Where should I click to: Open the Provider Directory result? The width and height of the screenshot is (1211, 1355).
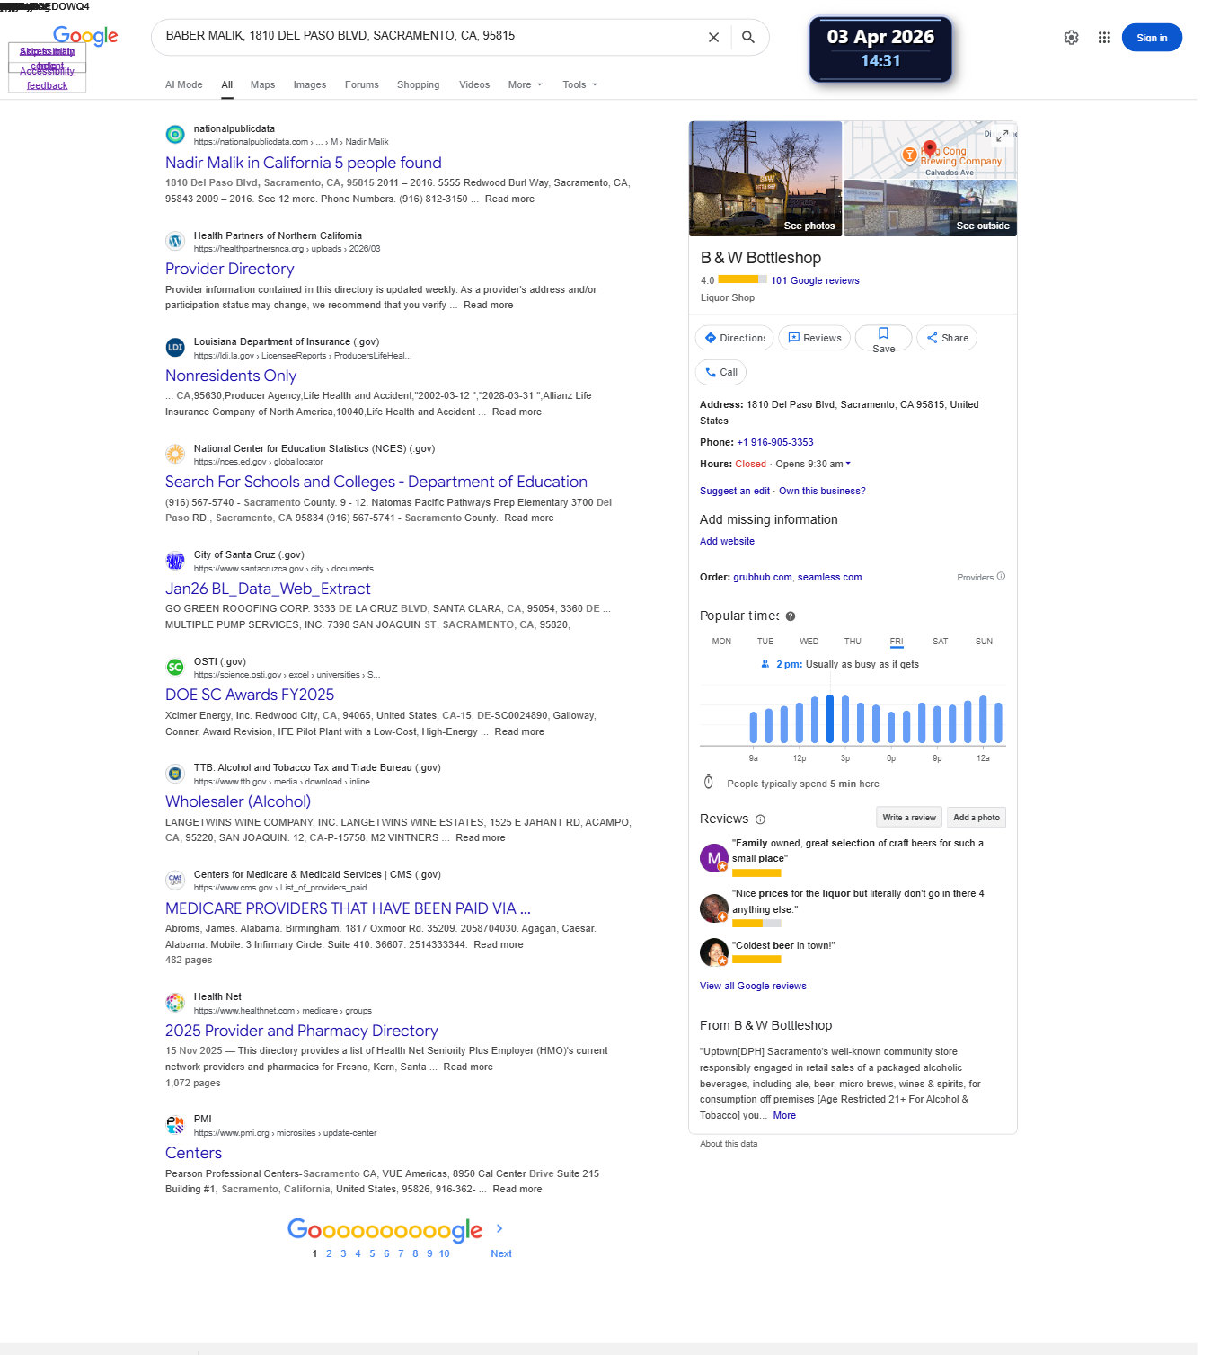point(230,269)
